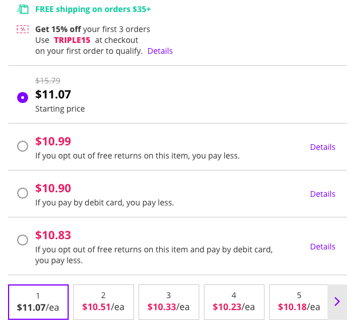The height and width of the screenshot is (325, 363).
Task: Open Details for the $10.83 price option
Action: [322, 247]
